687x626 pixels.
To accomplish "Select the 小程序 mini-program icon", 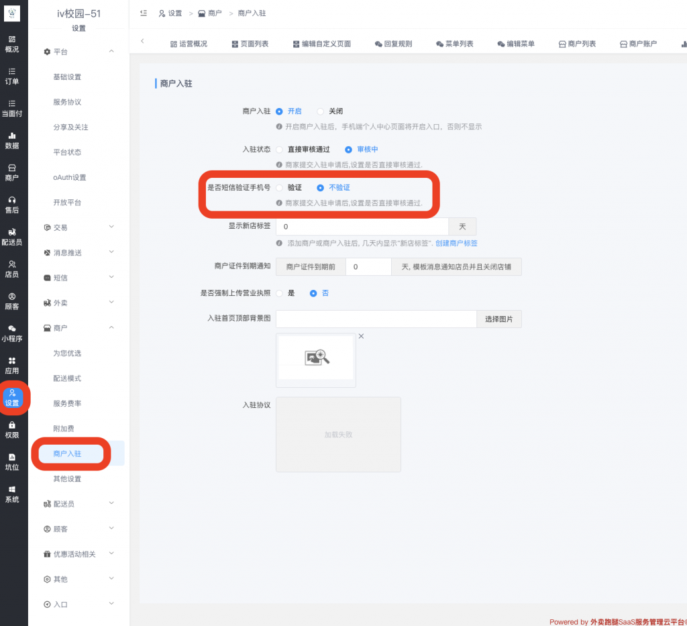I will point(13,333).
